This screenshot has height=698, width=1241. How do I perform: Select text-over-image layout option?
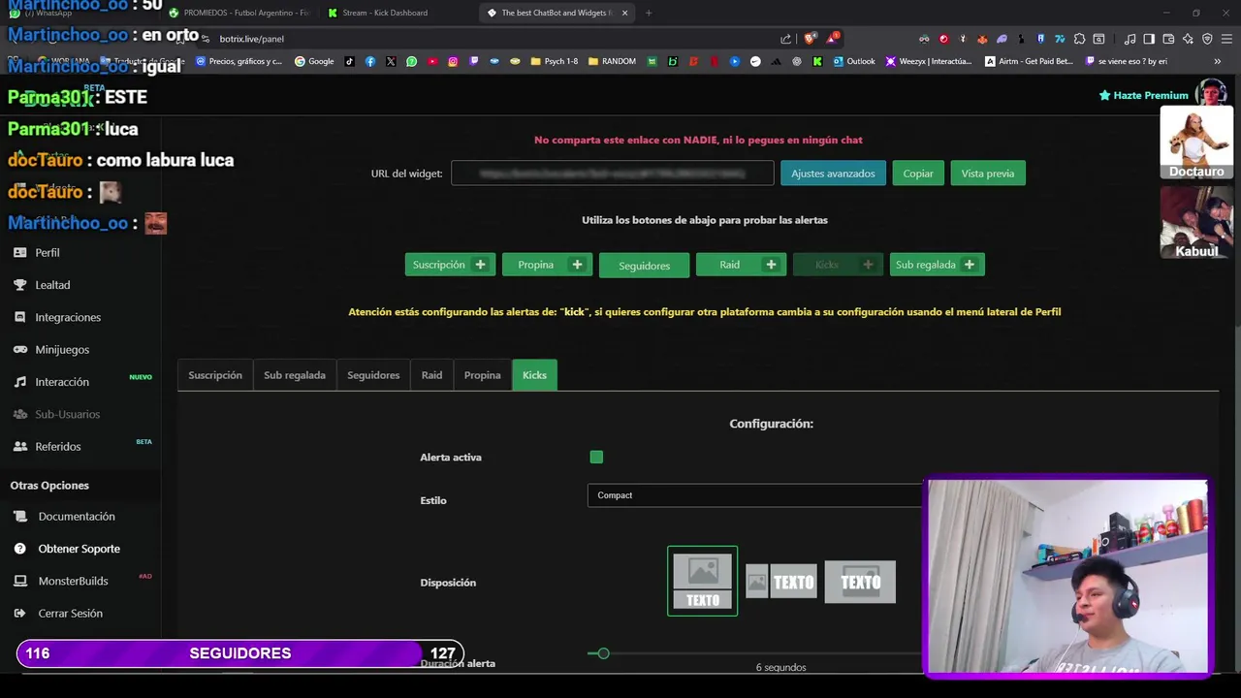tap(860, 582)
